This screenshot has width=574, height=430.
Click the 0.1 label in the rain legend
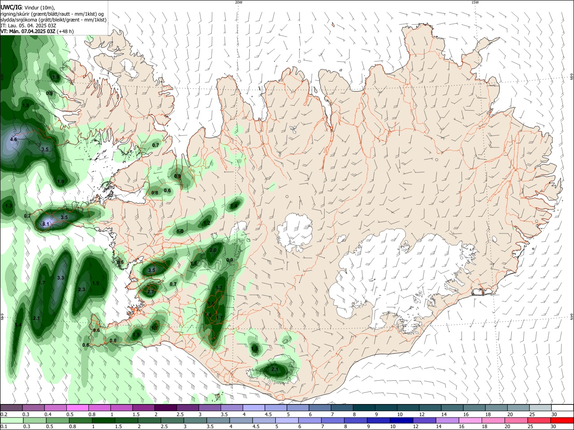pyautogui.click(x=4, y=427)
